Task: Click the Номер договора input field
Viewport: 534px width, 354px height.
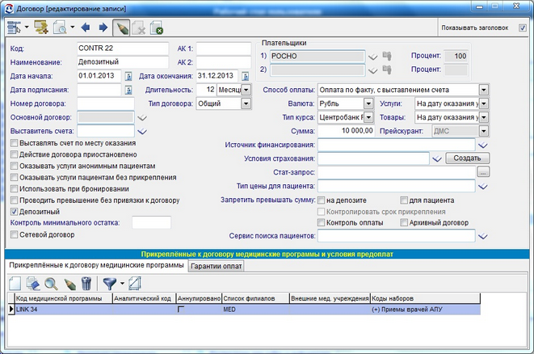Action: coord(106,103)
